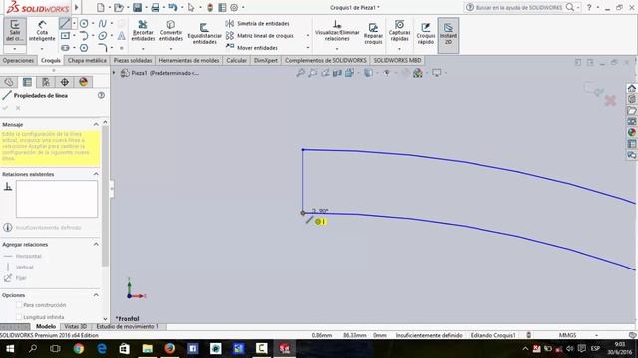
Task: Click Recortar entidades trim tool
Action: coord(143,31)
